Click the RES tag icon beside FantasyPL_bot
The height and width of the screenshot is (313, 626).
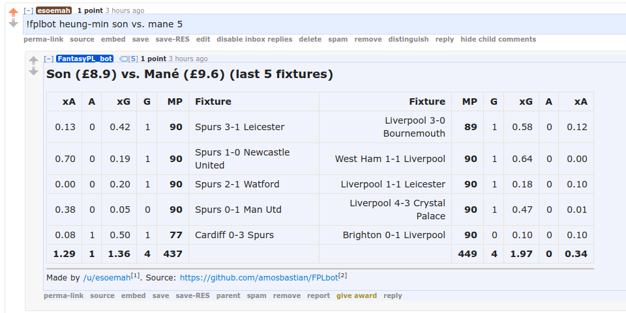(123, 59)
